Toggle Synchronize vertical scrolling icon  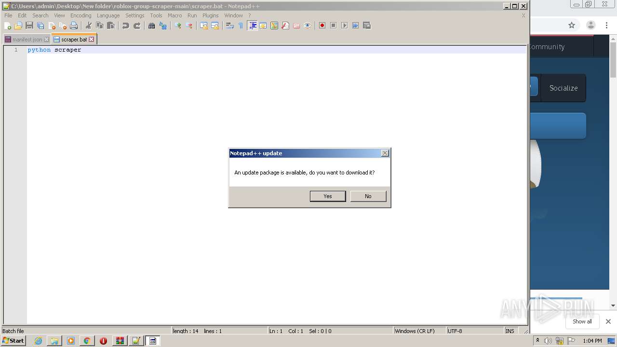(x=204, y=26)
